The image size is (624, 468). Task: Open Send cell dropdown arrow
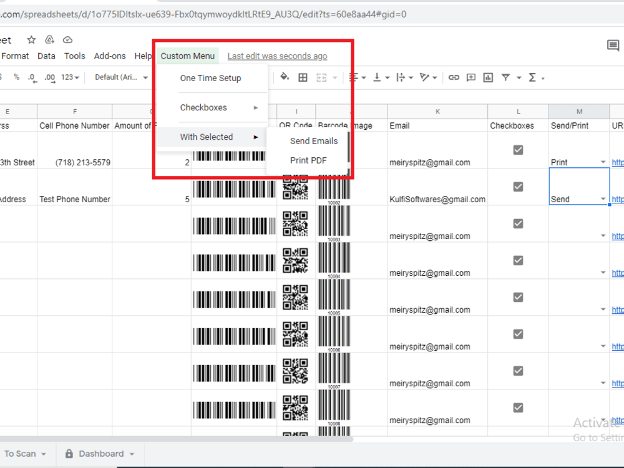click(603, 198)
